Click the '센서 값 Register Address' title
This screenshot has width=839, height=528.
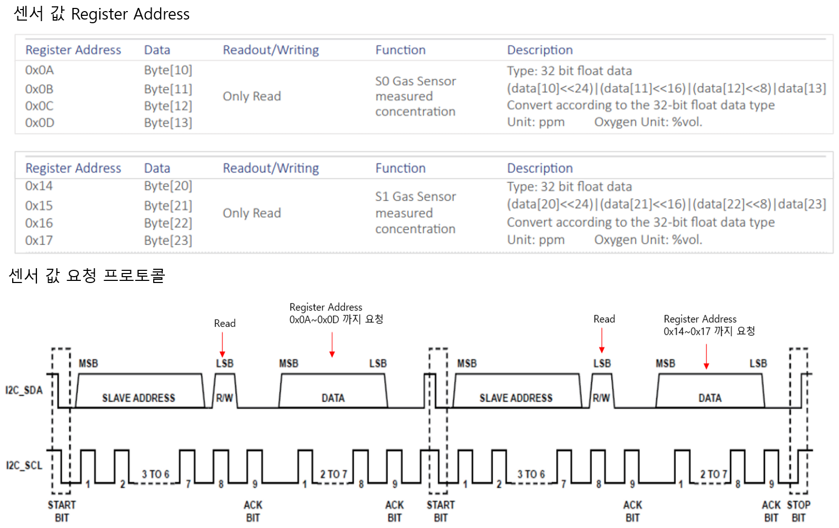pyautogui.click(x=101, y=14)
